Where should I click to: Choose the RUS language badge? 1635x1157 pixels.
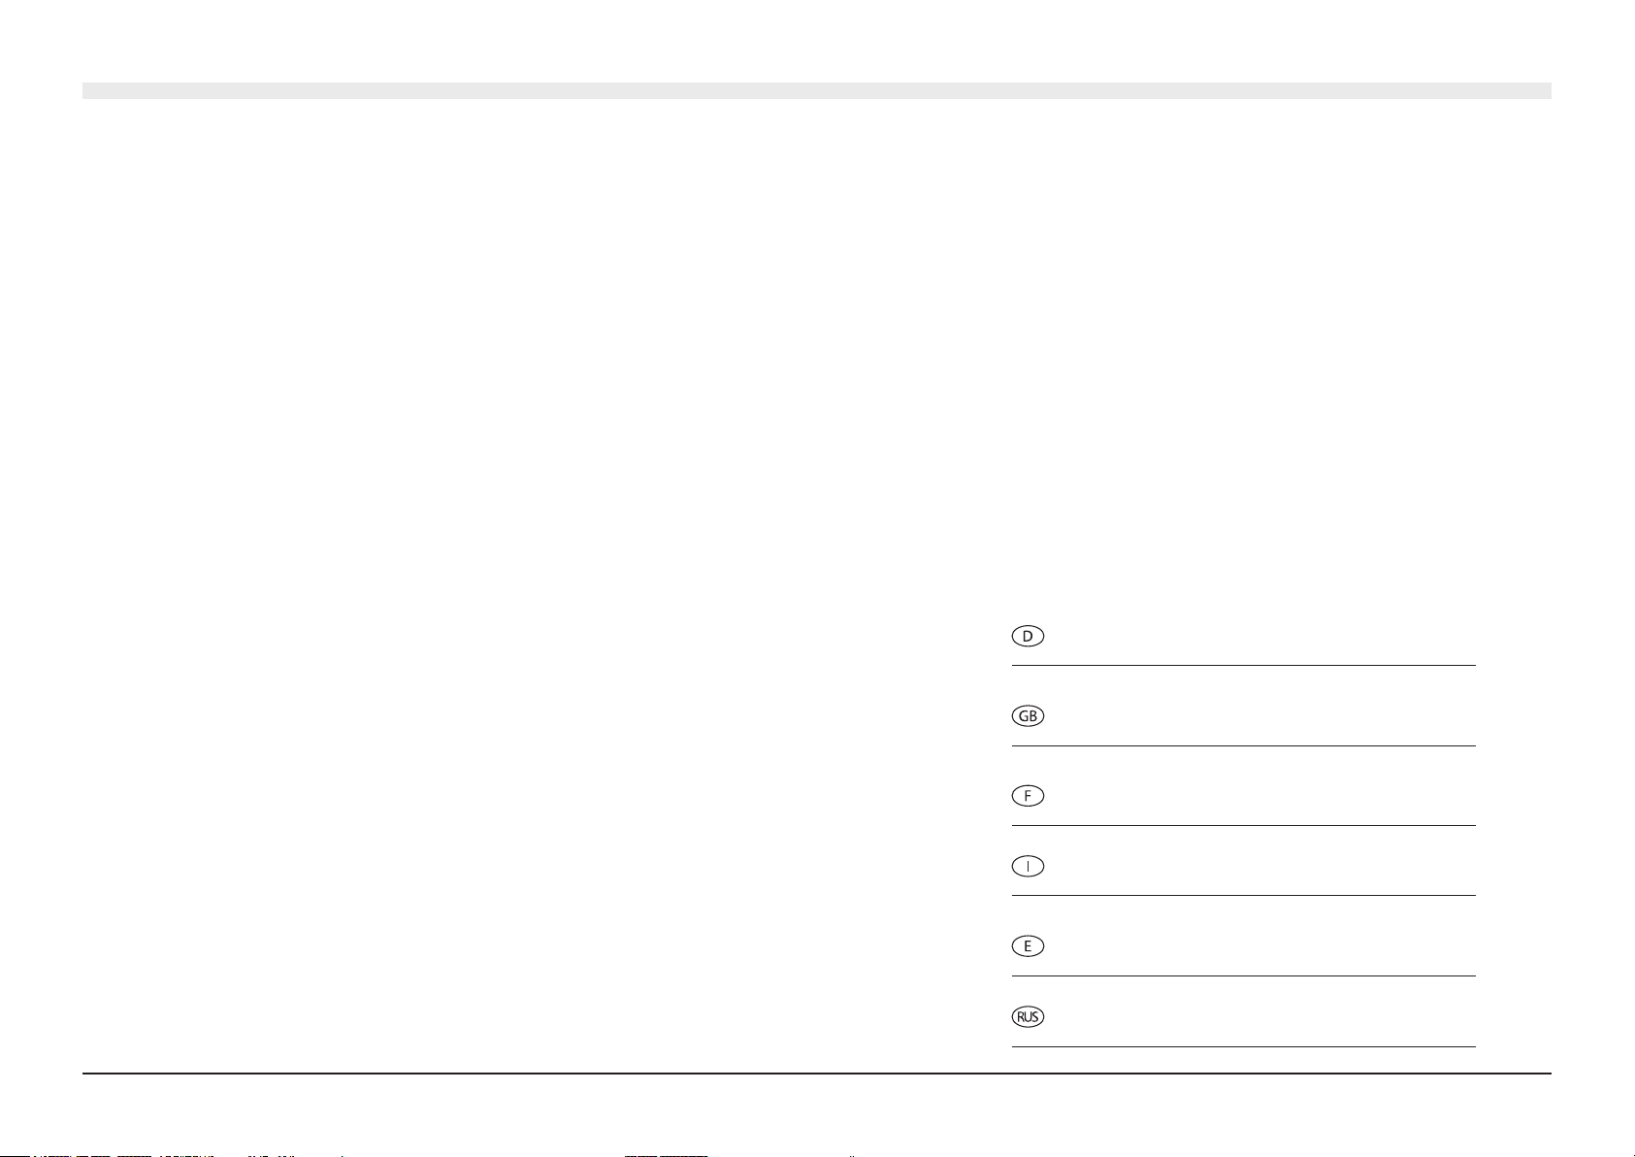pos(1028,1017)
